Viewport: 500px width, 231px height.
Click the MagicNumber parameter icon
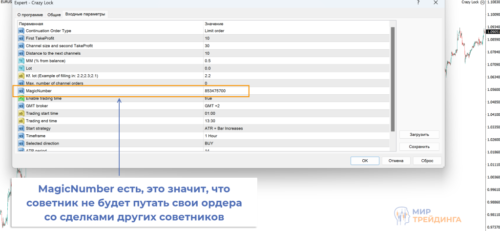tap(21, 91)
